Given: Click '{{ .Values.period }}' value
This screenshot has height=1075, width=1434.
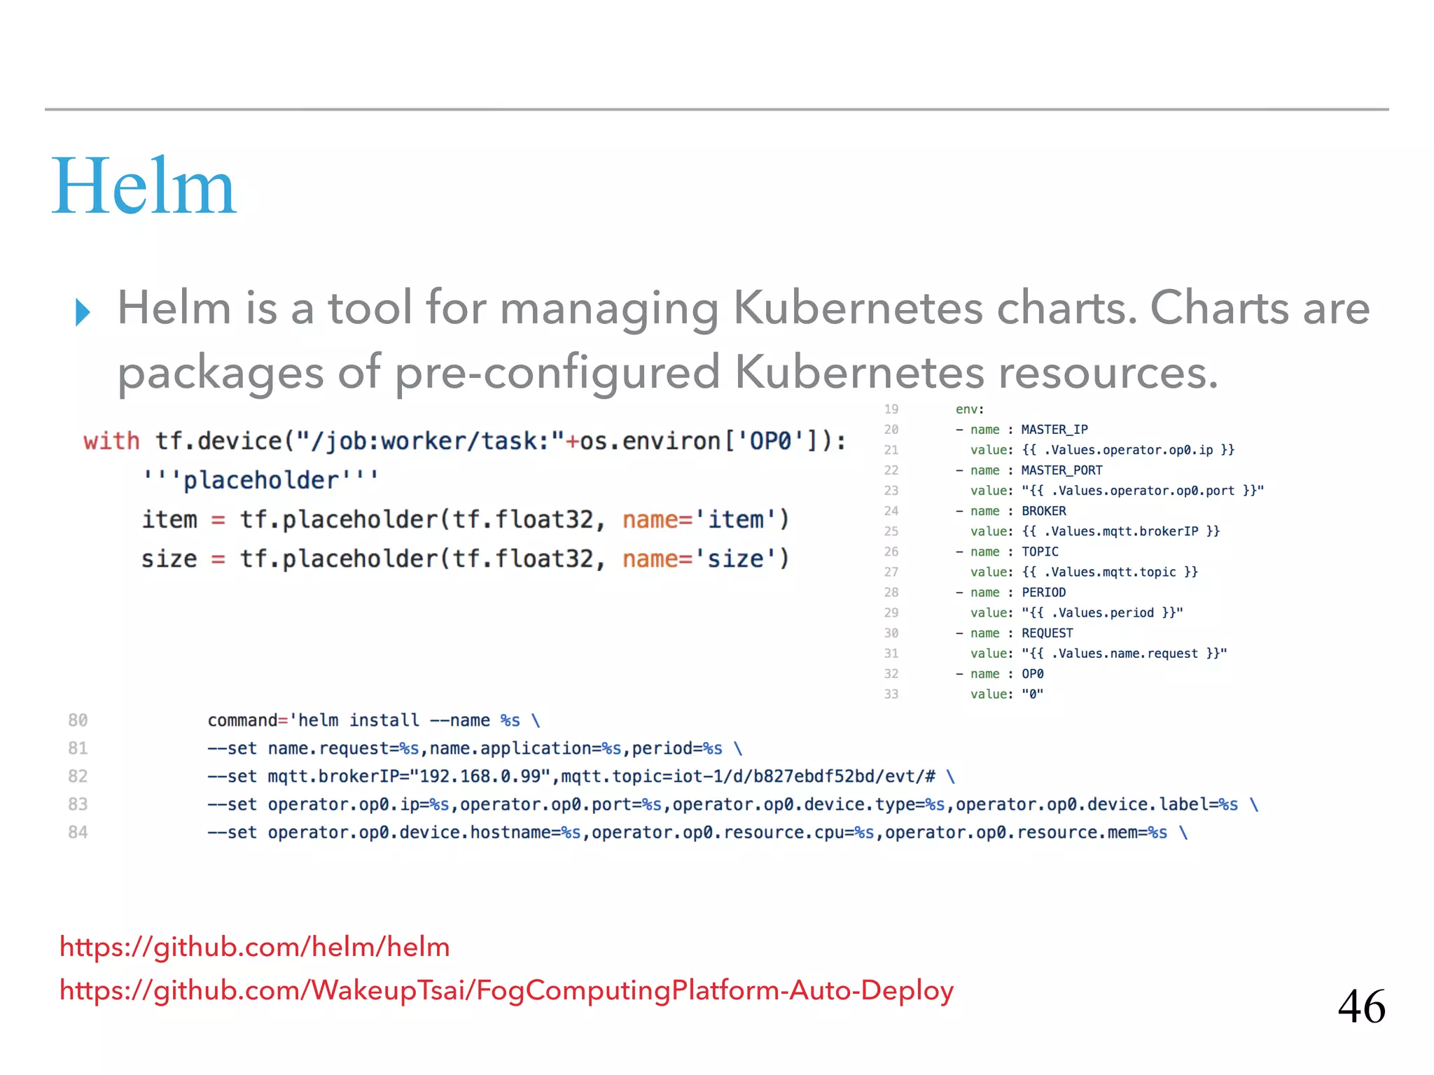Looking at the screenshot, I should (1102, 612).
